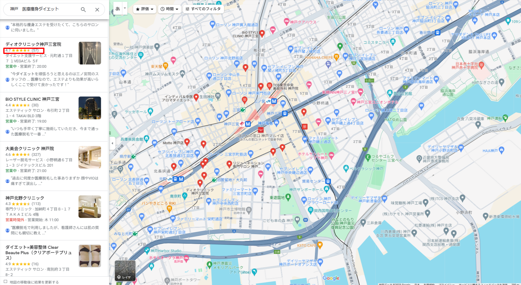Click the 神戸三宮ユニオンホテル marker

click(x=353, y=101)
